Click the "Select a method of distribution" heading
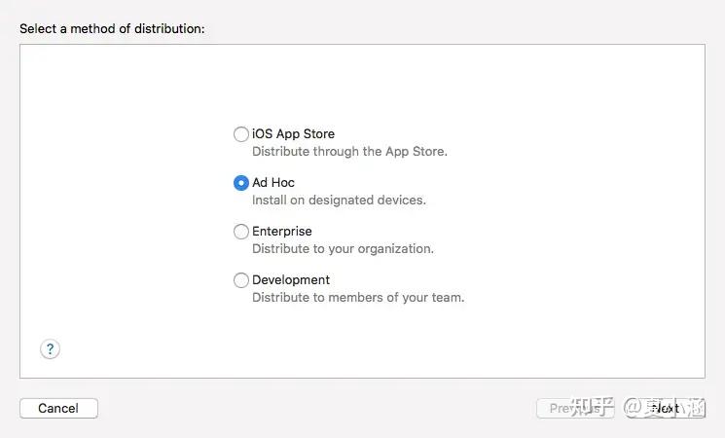This screenshot has height=438, width=725. [112, 29]
